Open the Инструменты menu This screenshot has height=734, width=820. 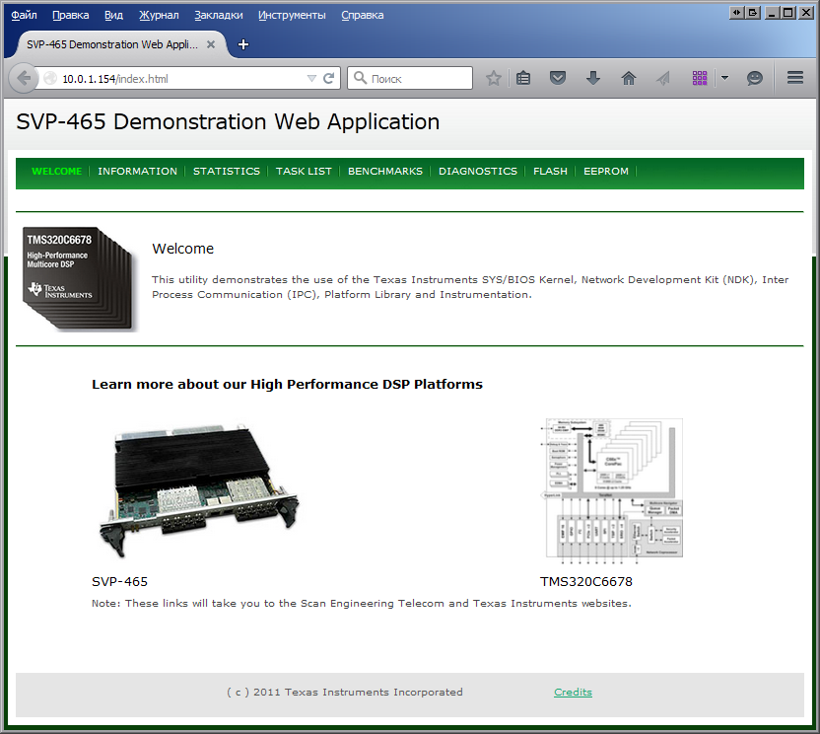(x=292, y=15)
